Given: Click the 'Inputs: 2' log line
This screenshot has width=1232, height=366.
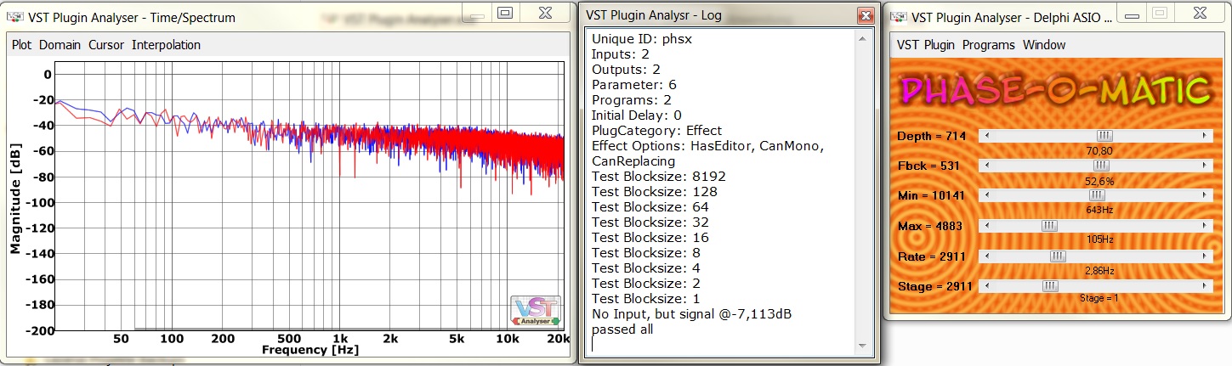Looking at the screenshot, I should (x=621, y=54).
